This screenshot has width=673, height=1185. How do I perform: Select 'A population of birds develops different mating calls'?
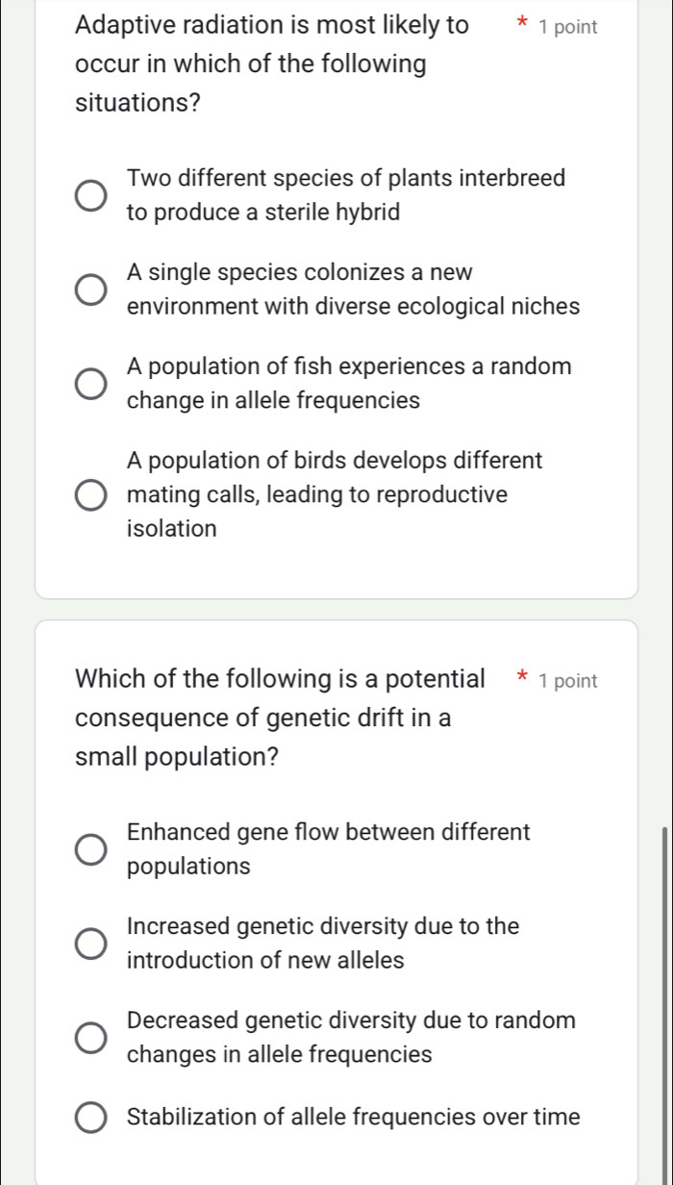(x=90, y=494)
